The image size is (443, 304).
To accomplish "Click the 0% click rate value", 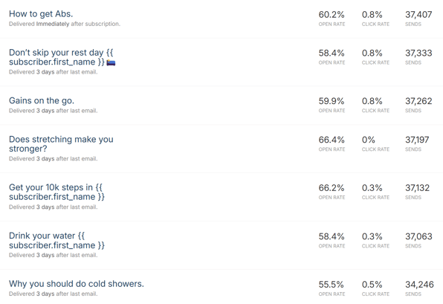I will 369,140.
